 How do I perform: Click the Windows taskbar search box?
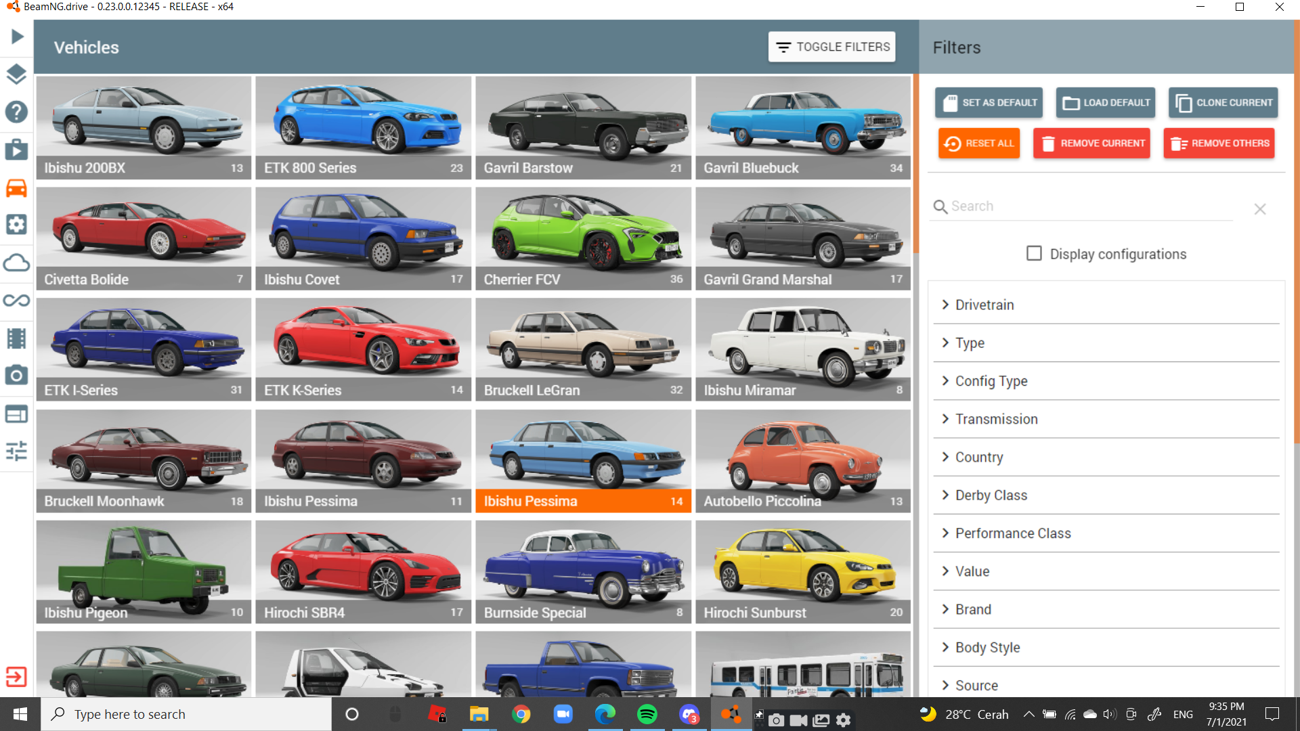click(186, 714)
